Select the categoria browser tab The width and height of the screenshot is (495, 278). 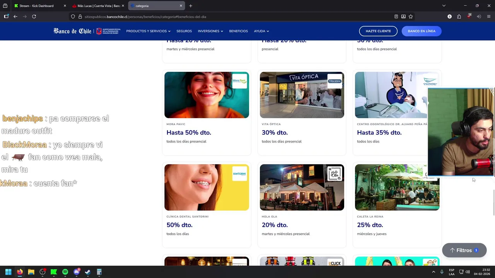click(x=156, y=6)
